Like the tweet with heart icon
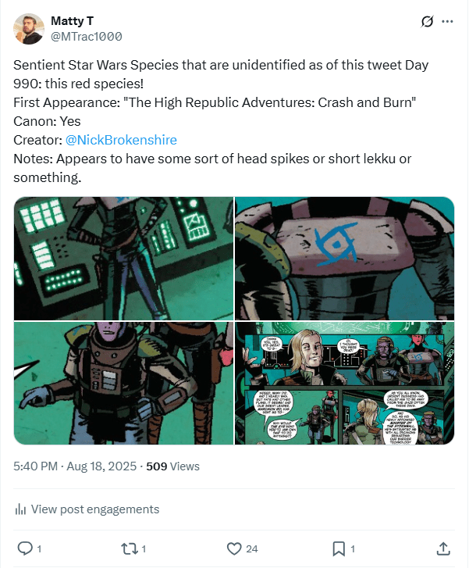The image size is (469, 568). coord(233,548)
